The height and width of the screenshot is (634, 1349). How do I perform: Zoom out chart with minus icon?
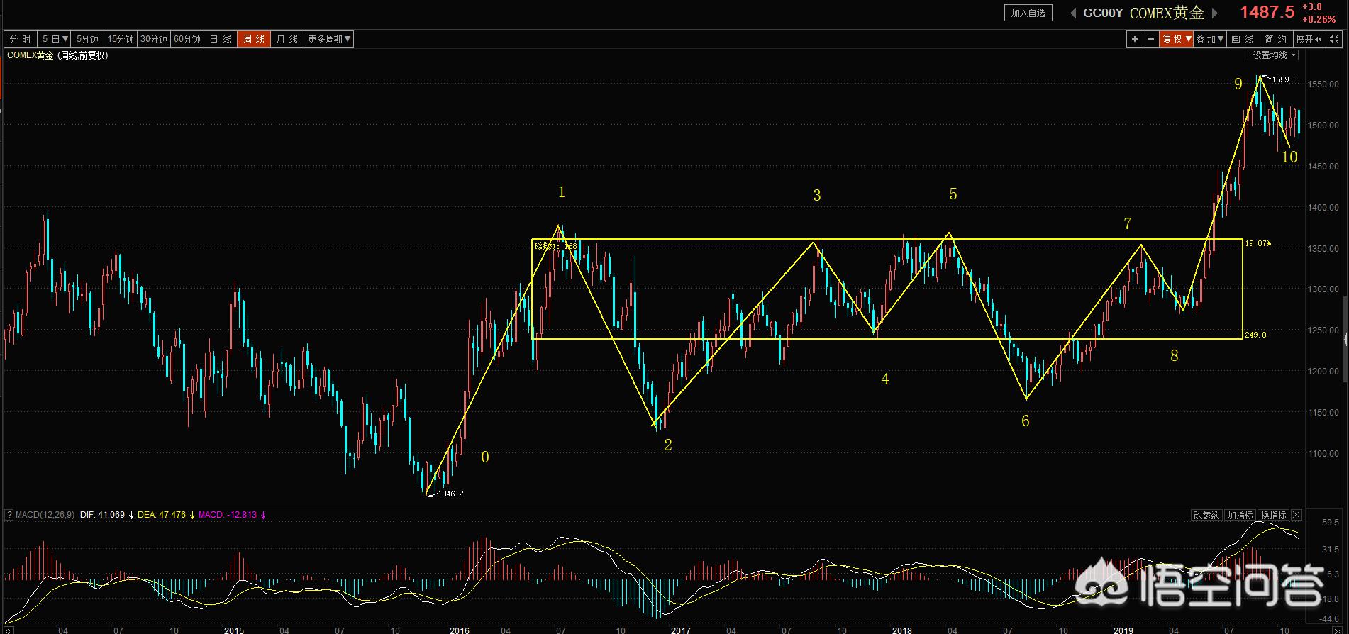pos(1150,39)
